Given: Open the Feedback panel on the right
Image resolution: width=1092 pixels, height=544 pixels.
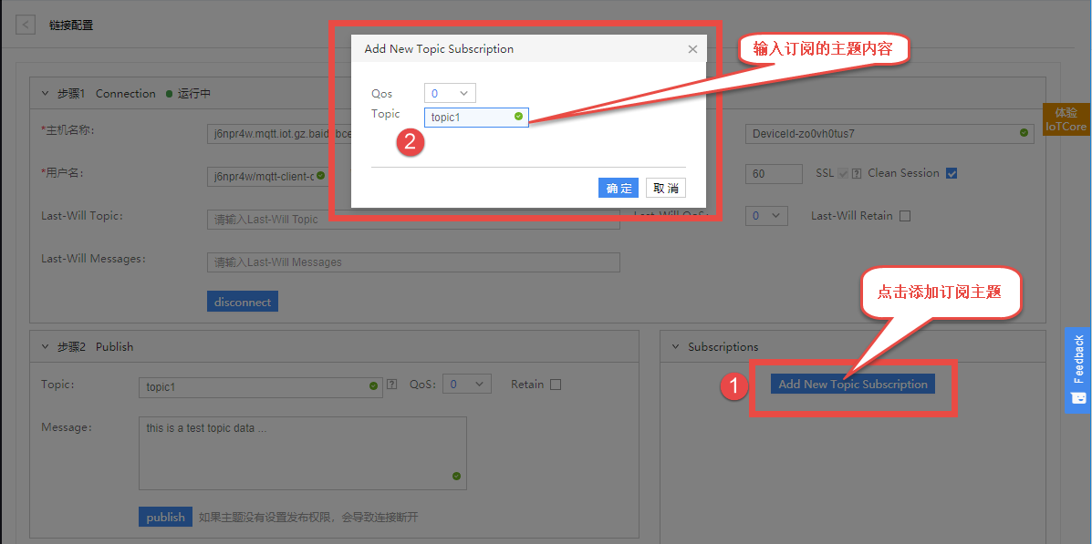Looking at the screenshot, I should pyautogui.click(x=1077, y=368).
